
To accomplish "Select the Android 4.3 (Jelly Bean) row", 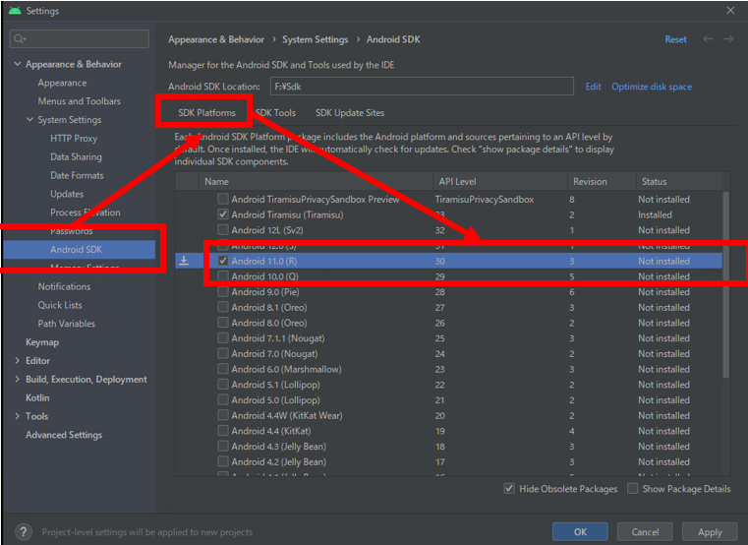I will (x=448, y=446).
